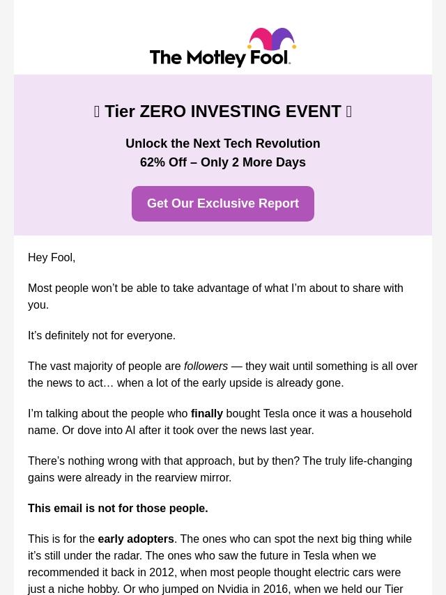This screenshot has height=595, width=446.
Task: Click the bold word "finally"
Action: [x=207, y=414]
